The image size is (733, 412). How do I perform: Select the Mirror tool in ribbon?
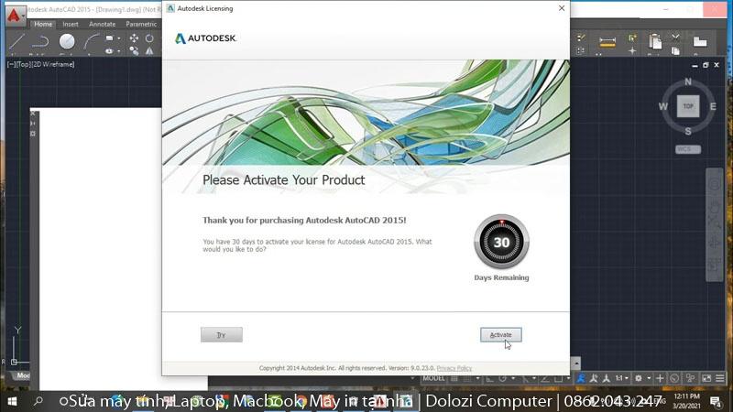(x=149, y=50)
